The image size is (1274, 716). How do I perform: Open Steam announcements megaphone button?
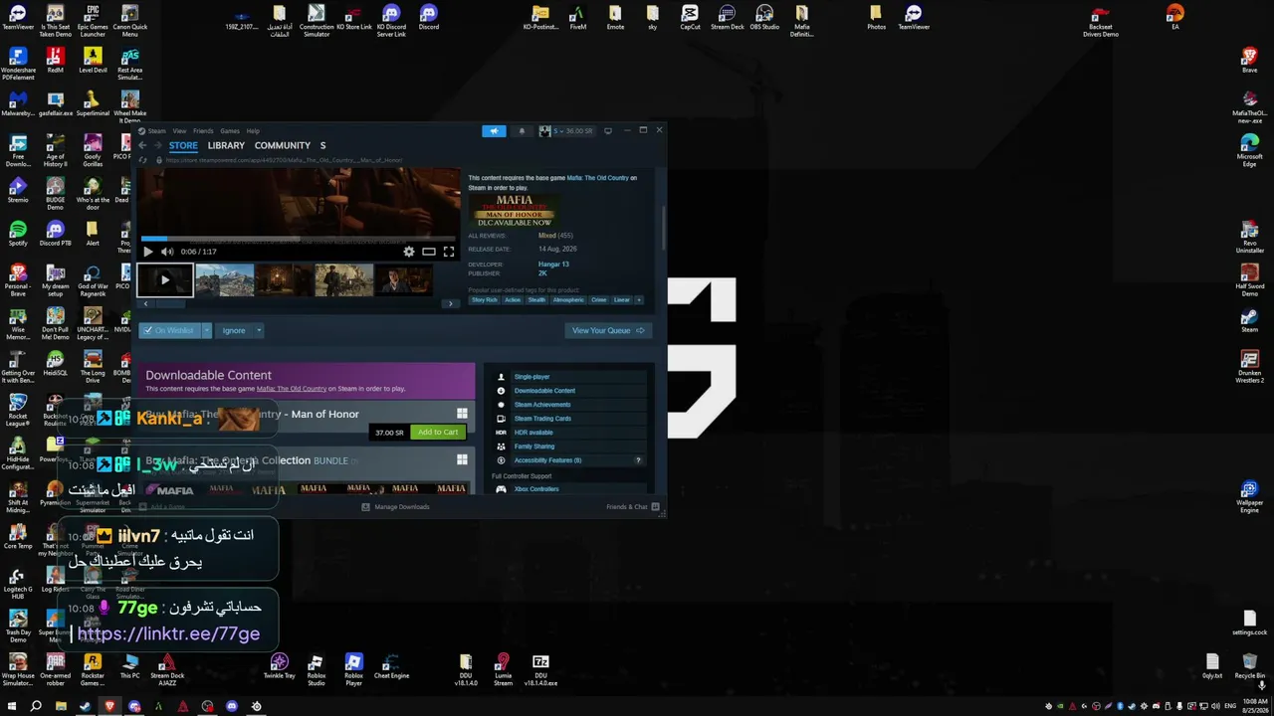point(494,131)
